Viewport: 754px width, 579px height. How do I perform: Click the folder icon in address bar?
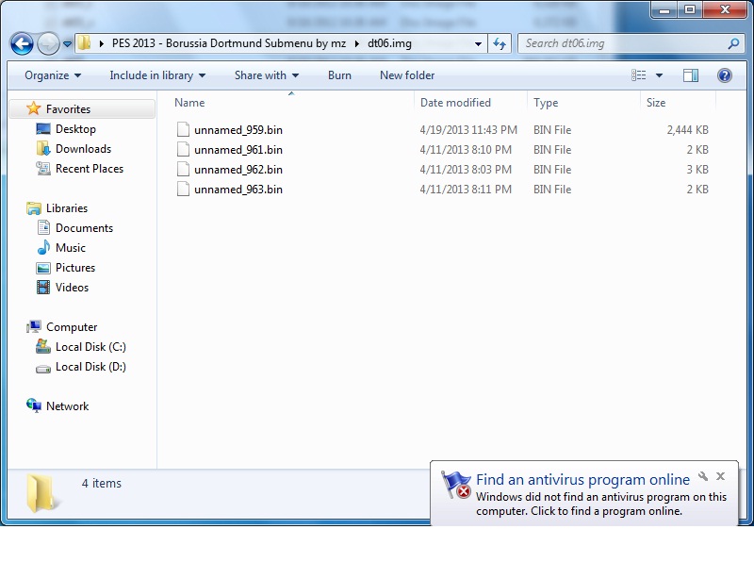[x=84, y=42]
